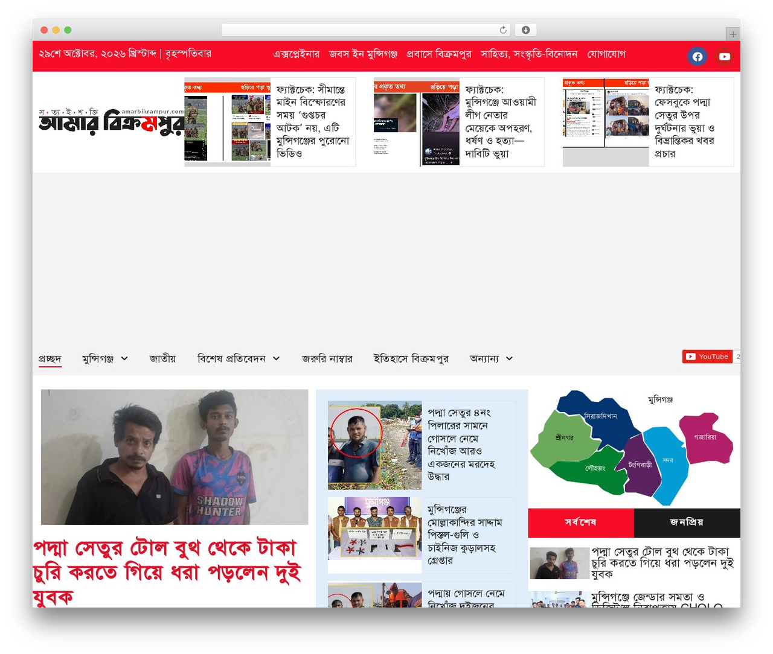773x654 pixels.
Task: Open the এক্সপ্লেইনার top link
Action: [296, 54]
